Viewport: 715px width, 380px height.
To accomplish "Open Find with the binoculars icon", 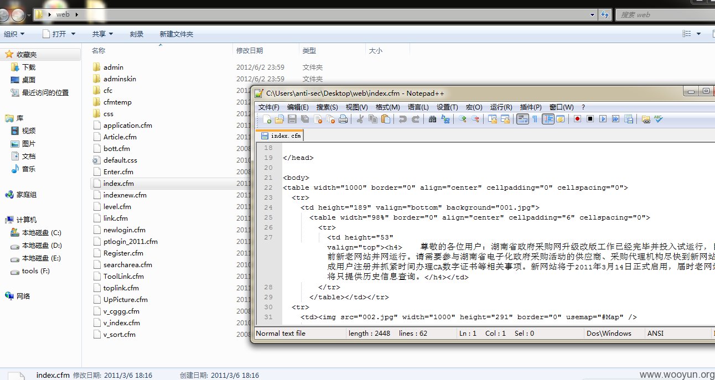I will coord(433,119).
